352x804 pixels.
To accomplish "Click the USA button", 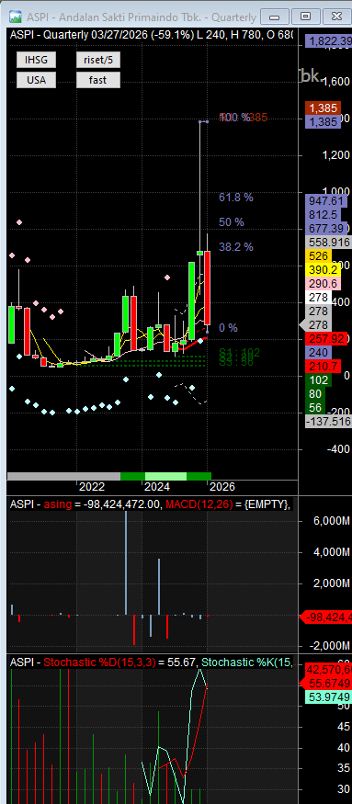I will 36,80.
